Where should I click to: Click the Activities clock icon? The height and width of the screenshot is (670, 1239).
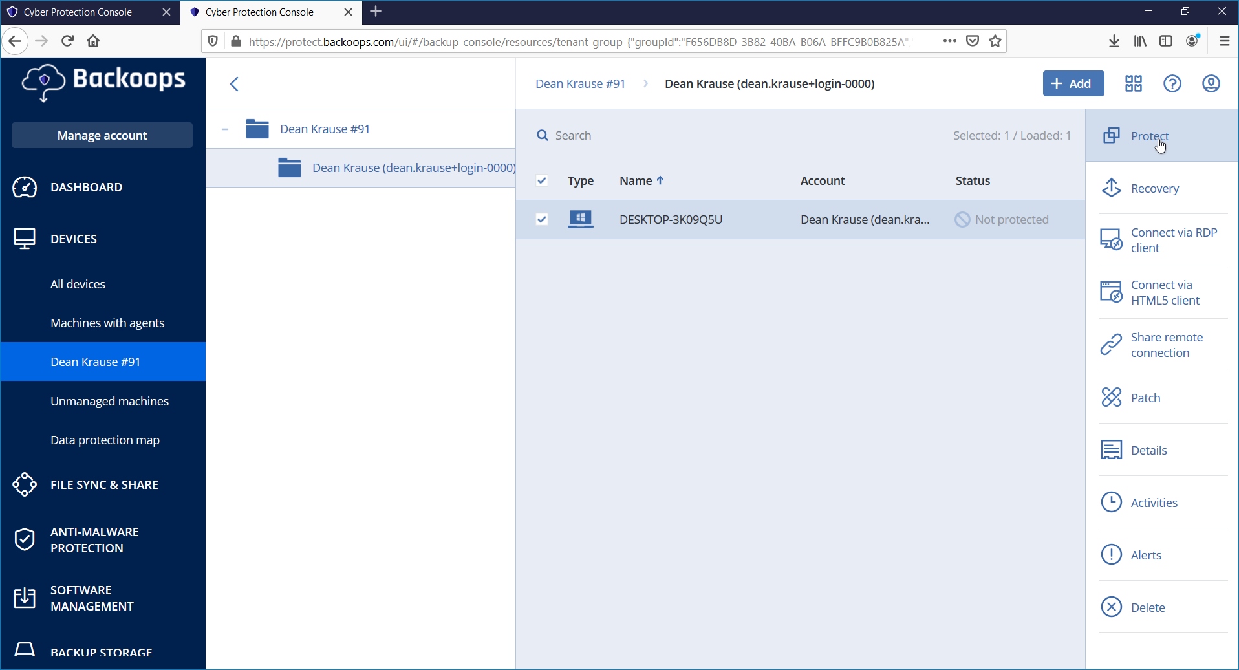click(x=1112, y=502)
